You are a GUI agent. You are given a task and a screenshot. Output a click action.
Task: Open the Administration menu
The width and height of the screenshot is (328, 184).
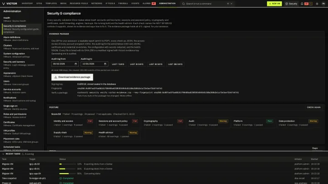167,4
